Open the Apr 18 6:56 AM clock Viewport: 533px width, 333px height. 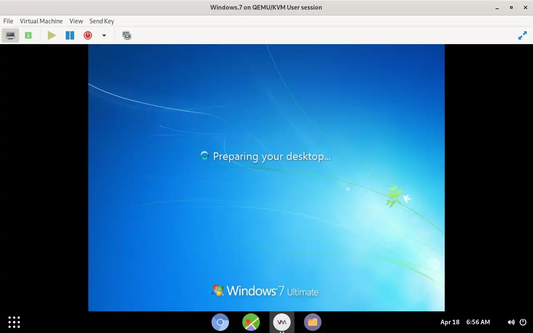tap(465, 322)
